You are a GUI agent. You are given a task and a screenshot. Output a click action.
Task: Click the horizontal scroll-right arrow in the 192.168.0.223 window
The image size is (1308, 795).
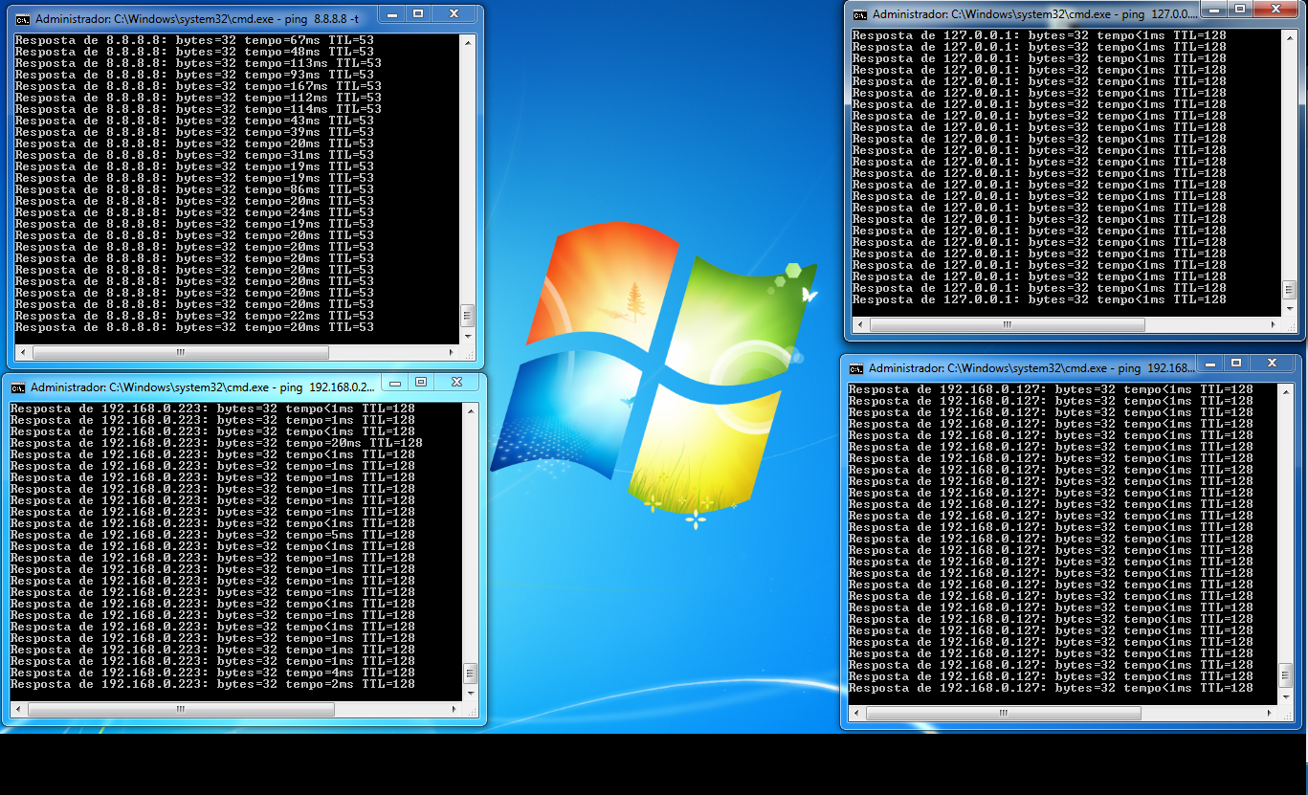click(454, 710)
